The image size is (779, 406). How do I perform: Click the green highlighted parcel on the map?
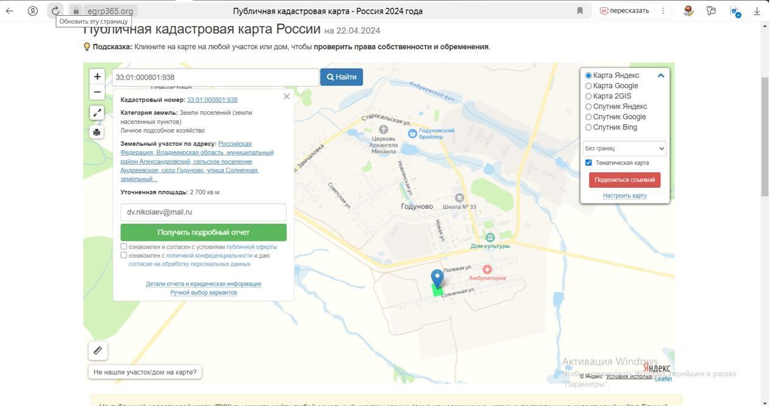tap(437, 291)
